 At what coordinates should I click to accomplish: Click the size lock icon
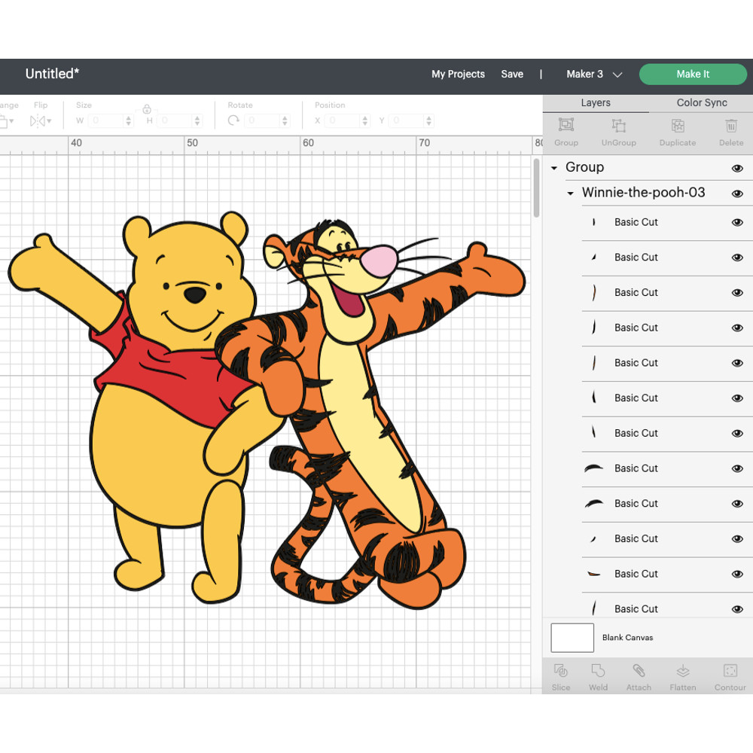coord(145,109)
